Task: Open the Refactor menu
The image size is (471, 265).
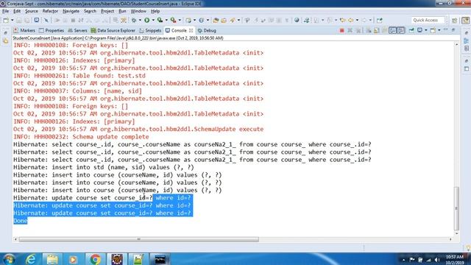Action: (x=50, y=11)
